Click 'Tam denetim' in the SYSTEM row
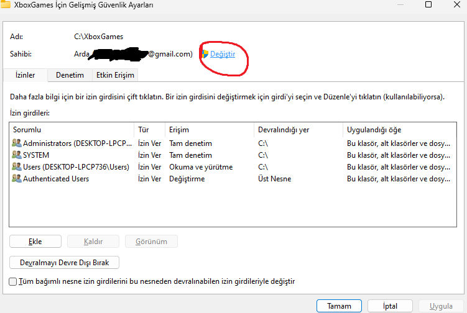The image size is (467, 313). point(191,155)
